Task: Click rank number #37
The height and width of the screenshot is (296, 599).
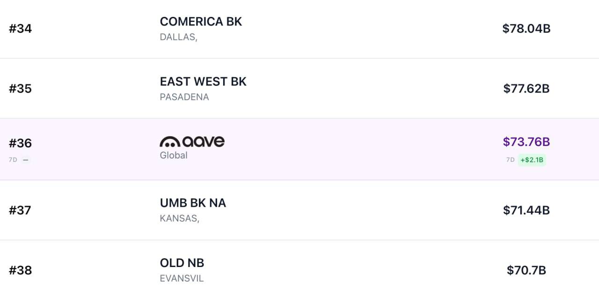Action: [x=20, y=210]
